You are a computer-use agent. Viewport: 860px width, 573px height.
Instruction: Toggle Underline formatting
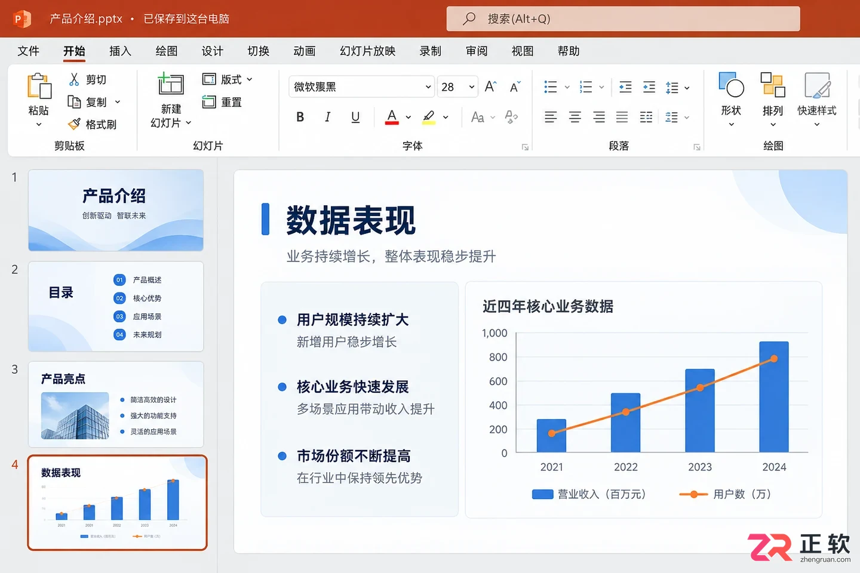[x=355, y=117]
